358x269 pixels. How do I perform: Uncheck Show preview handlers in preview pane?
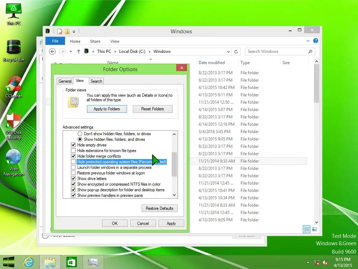(x=73, y=195)
